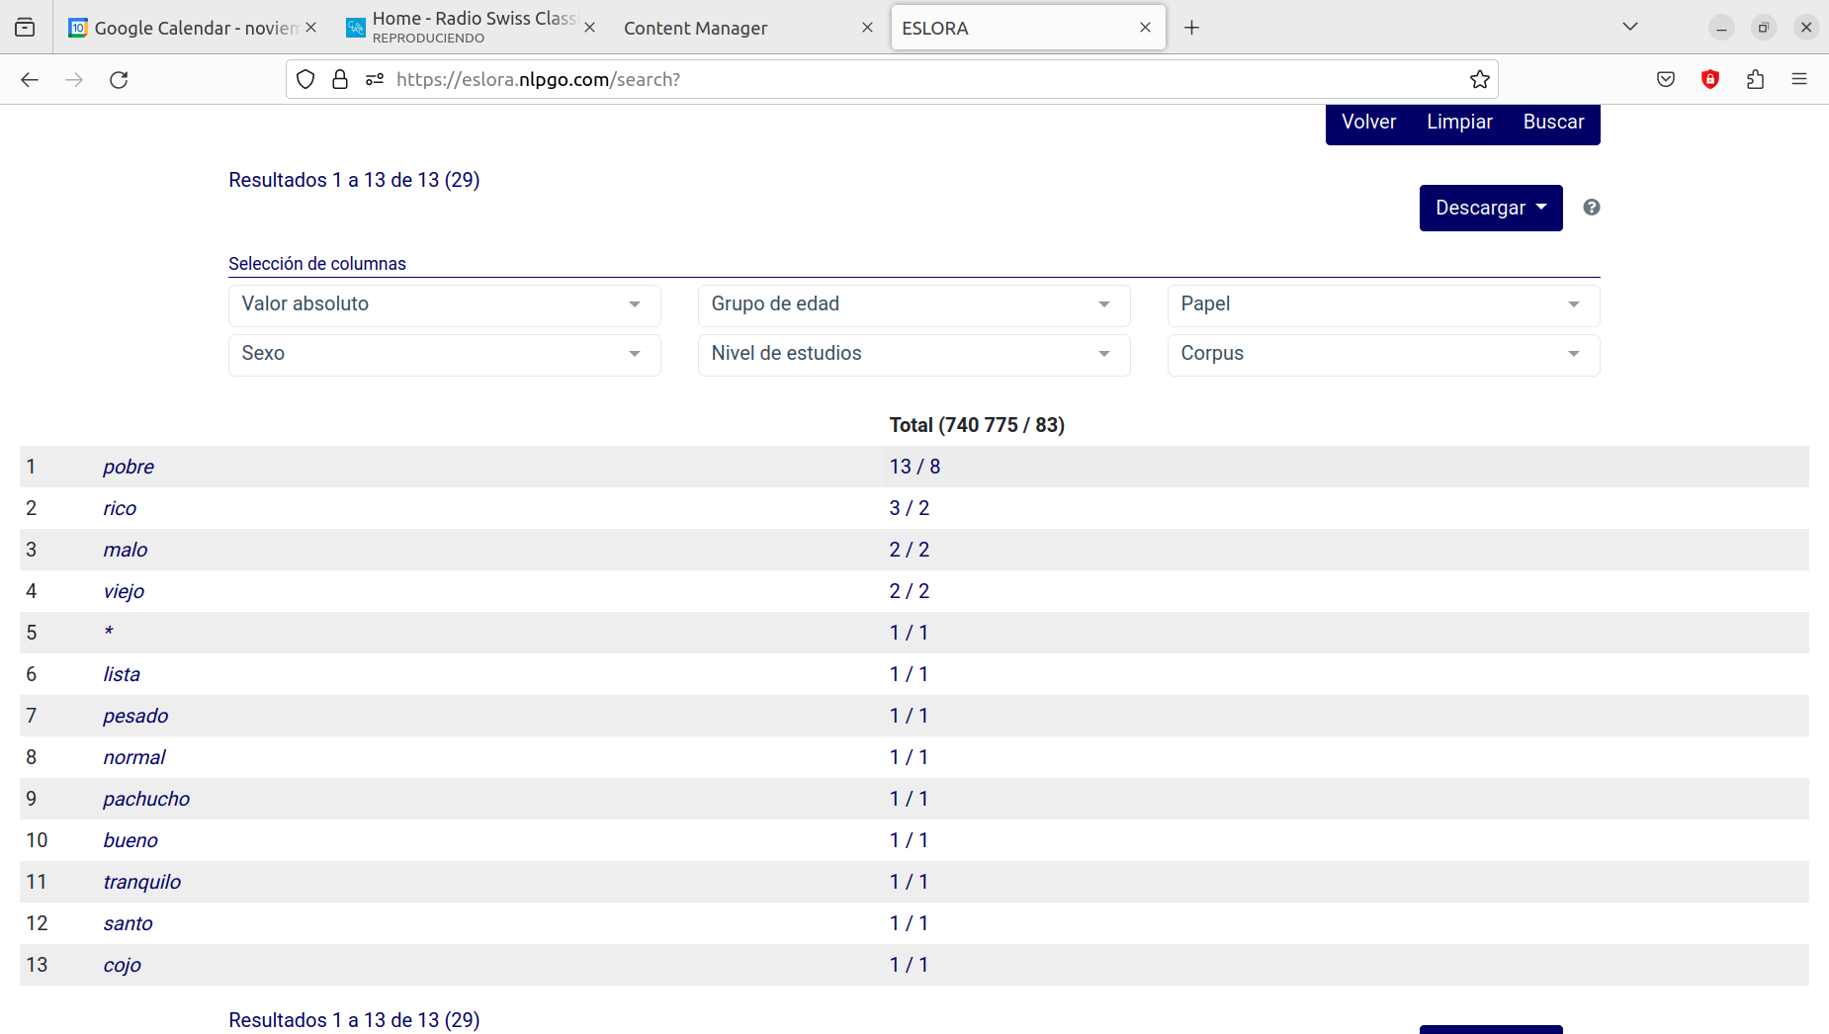Screen dimensions: 1829x1034
Task: Open a new browser tab
Action: 1191,28
